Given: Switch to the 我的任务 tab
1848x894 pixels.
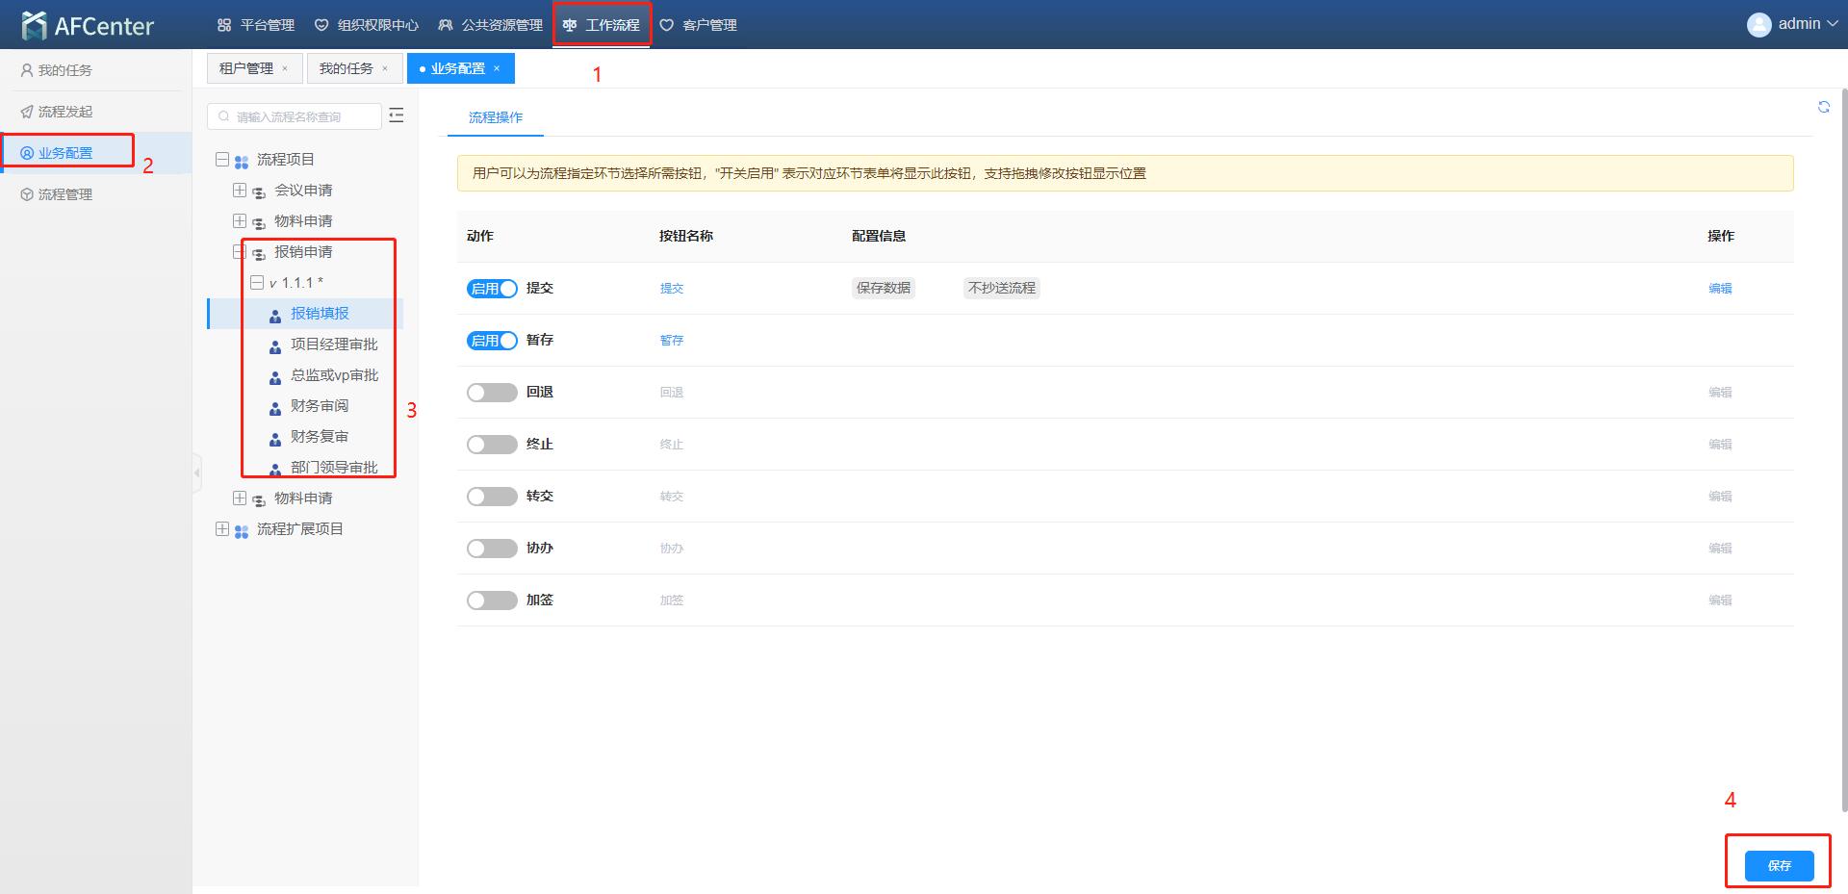Looking at the screenshot, I should [x=346, y=68].
